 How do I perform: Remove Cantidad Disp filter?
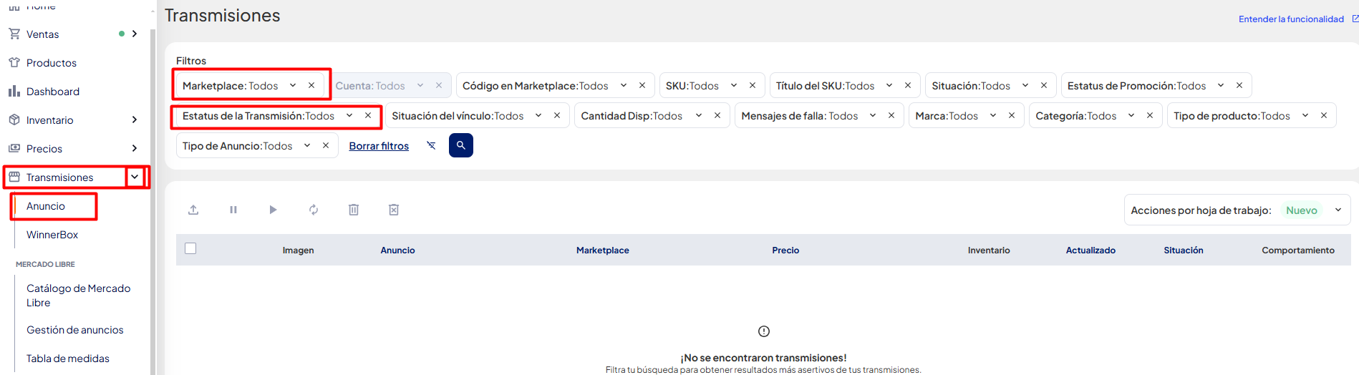point(717,115)
